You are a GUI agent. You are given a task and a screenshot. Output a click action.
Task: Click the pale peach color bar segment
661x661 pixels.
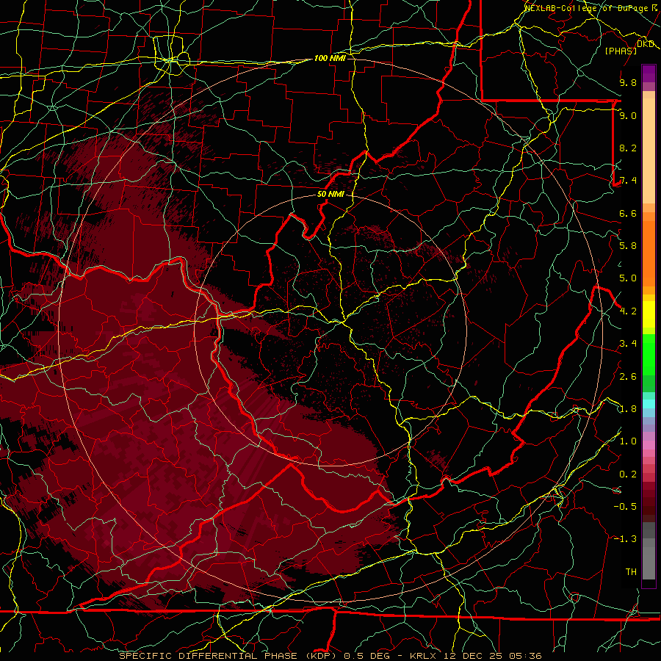pos(649,151)
